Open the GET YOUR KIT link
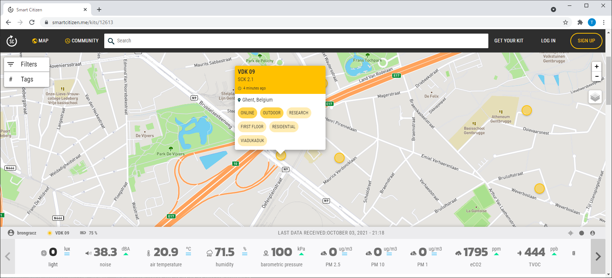This screenshot has height=278, width=612. pyautogui.click(x=509, y=41)
